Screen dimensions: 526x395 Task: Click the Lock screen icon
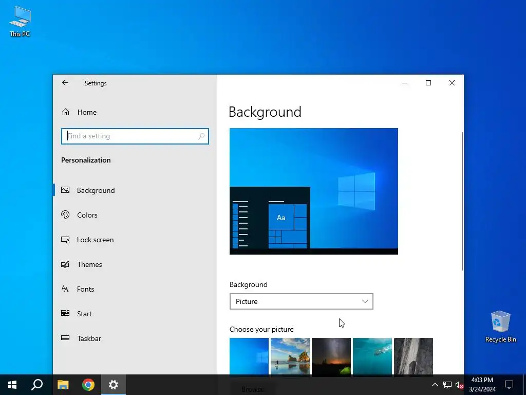point(65,240)
